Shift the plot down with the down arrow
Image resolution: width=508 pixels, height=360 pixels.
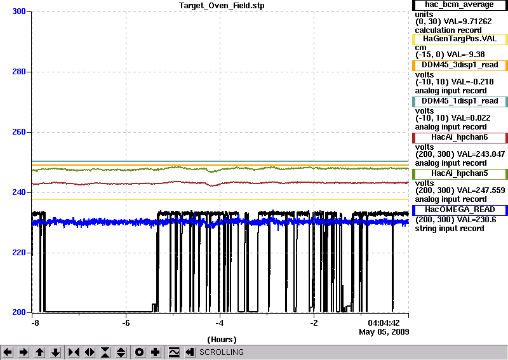(x=56, y=352)
